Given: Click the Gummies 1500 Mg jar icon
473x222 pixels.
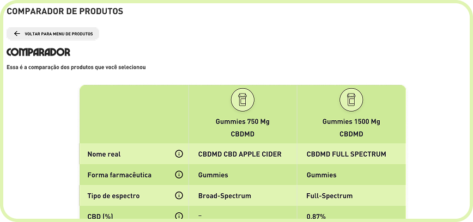Looking at the screenshot, I should (x=351, y=100).
